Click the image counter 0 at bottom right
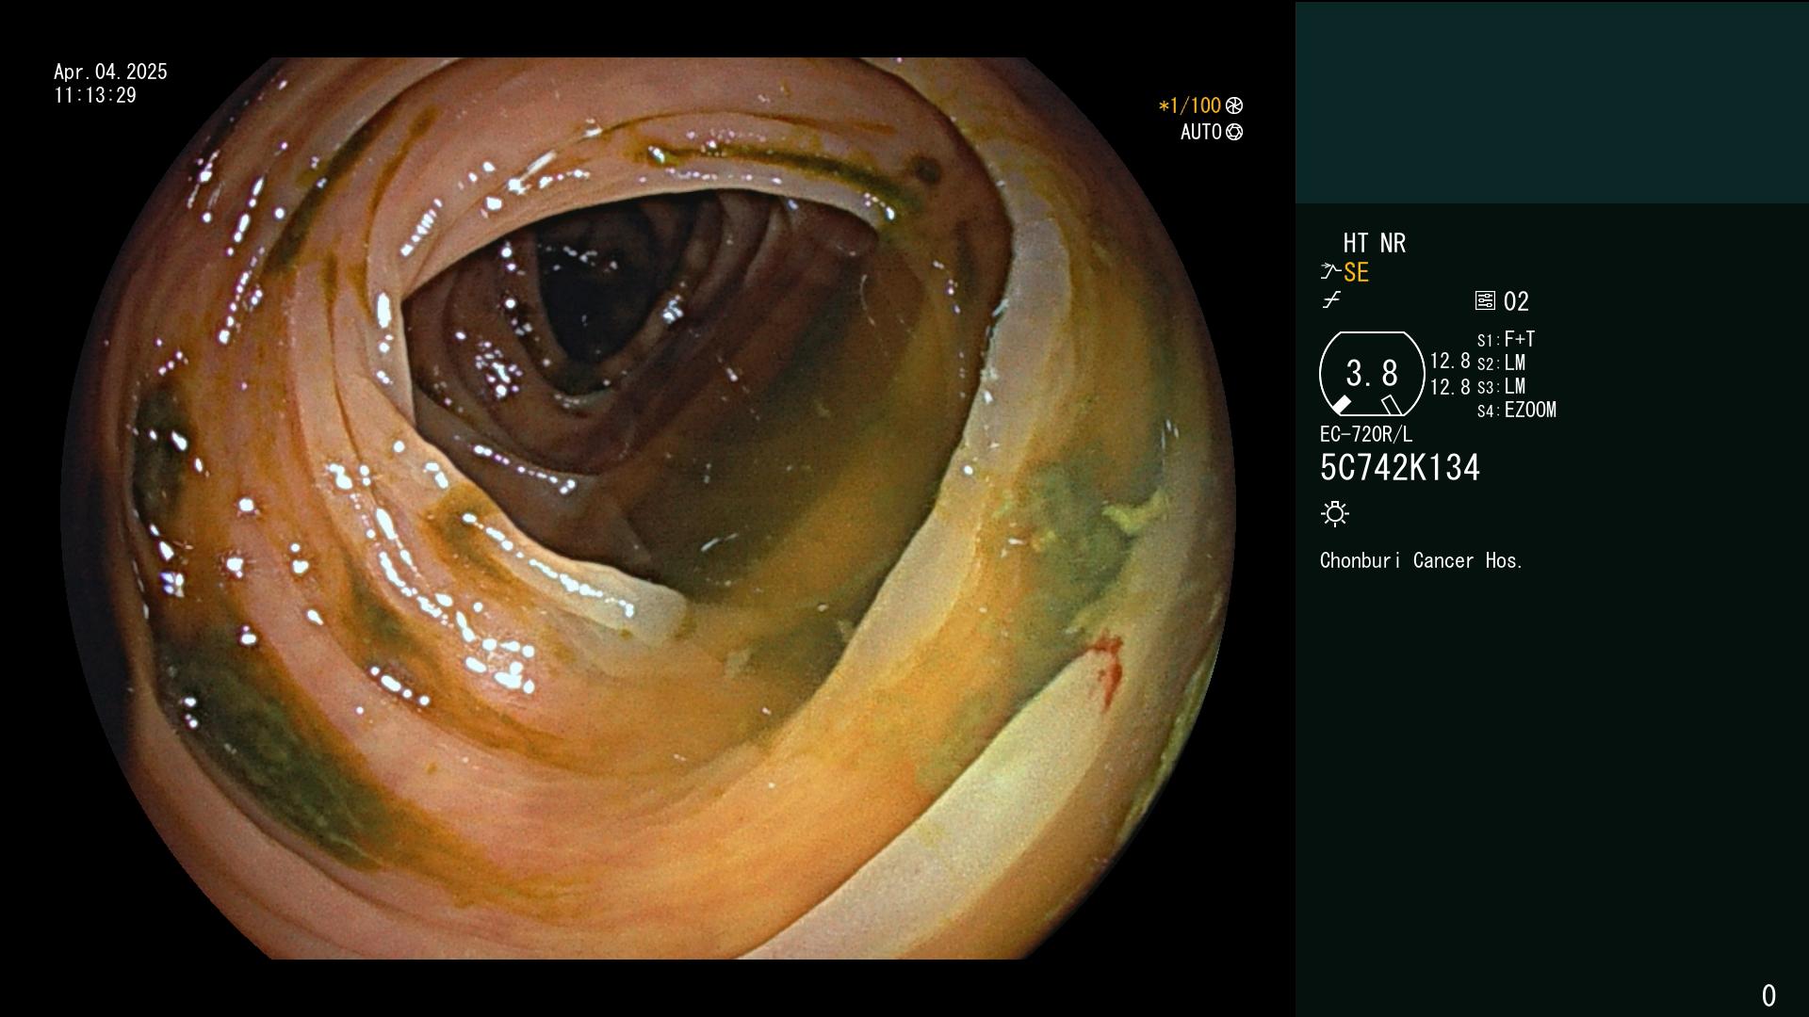This screenshot has width=1809, height=1017. [x=1768, y=995]
